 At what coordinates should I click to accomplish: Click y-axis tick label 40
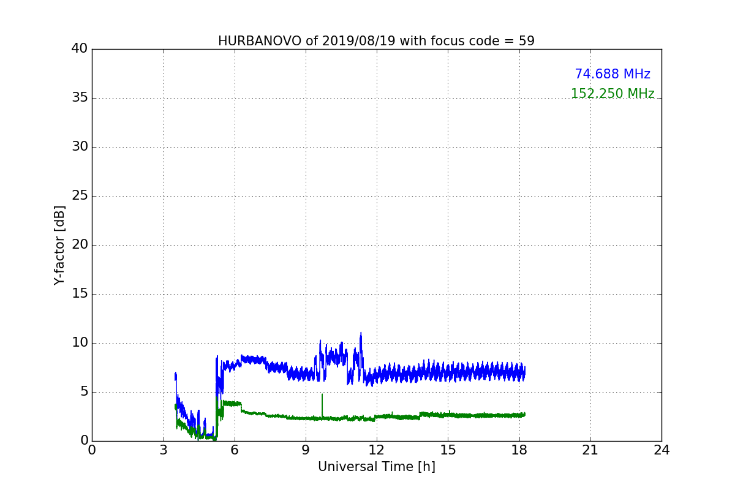coord(80,49)
